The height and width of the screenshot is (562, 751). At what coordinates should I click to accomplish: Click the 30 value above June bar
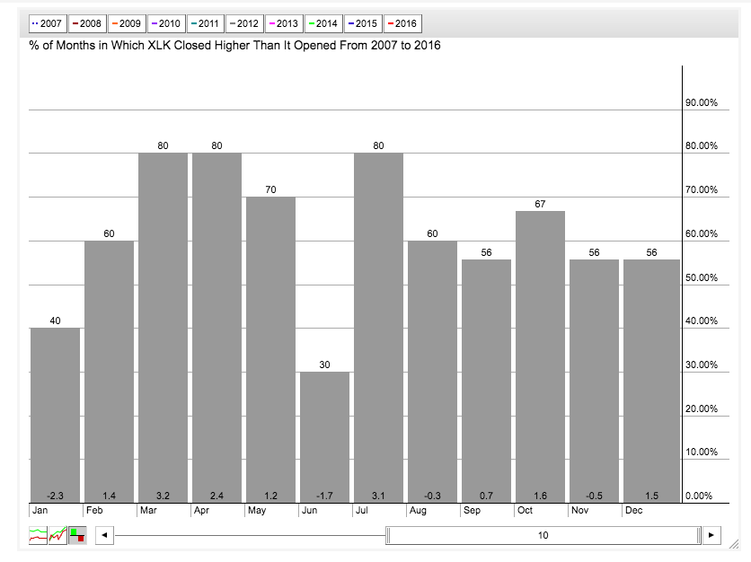[x=324, y=364]
